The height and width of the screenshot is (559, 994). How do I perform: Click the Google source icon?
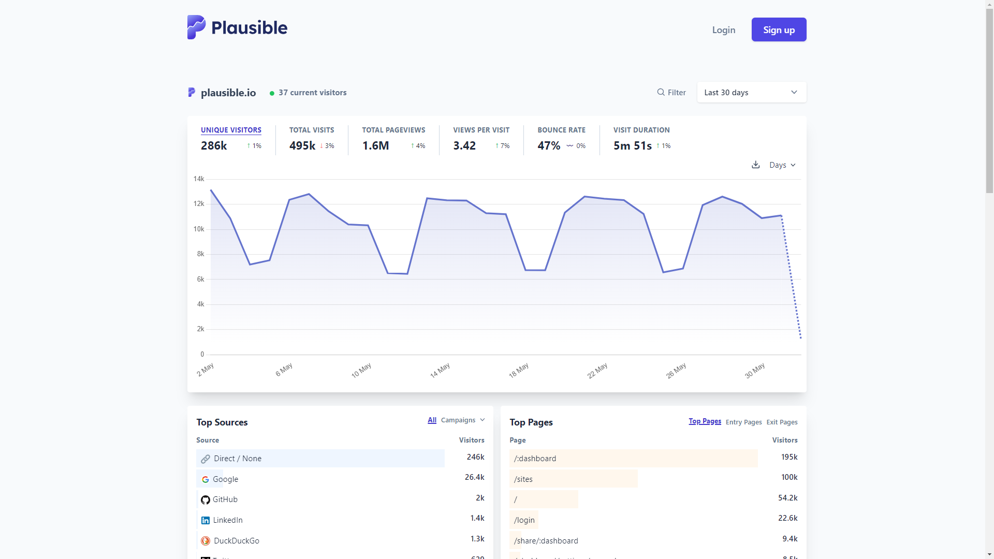click(x=206, y=479)
